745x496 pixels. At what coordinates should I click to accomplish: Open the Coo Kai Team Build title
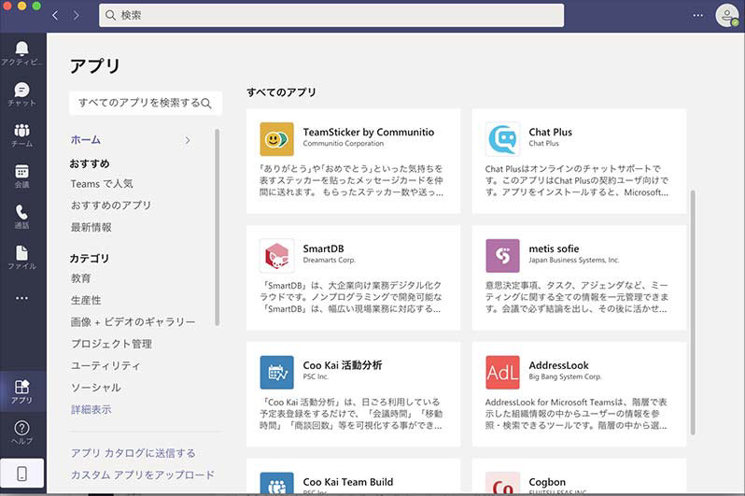coord(348,482)
